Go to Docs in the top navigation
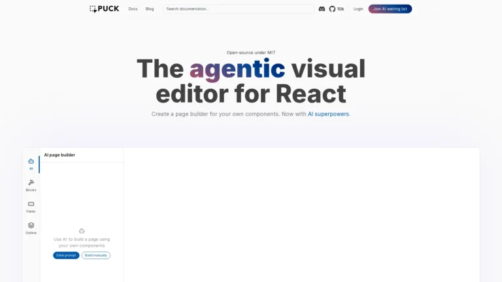This screenshot has height=282, width=502. tap(133, 9)
